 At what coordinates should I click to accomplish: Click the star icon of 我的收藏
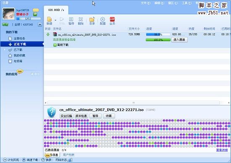[x=10, y=56]
